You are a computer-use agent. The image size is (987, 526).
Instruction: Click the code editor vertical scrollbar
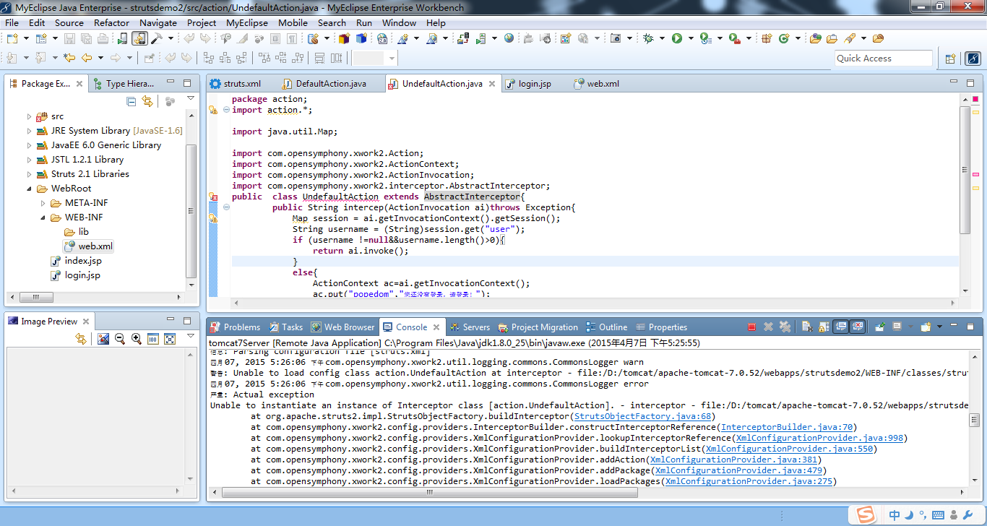[x=965, y=170]
